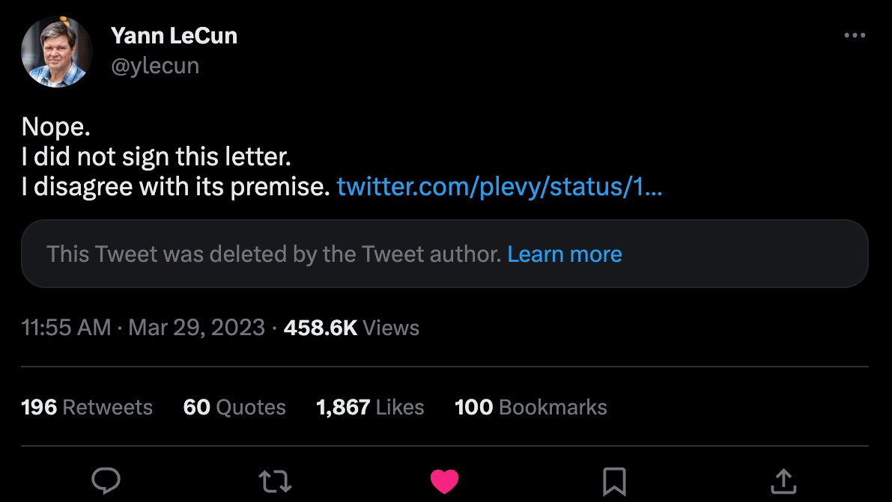Open the share icon menu
This screenshot has height=502, width=892.
point(783,480)
